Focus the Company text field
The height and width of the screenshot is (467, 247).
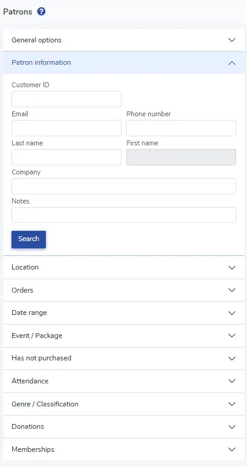click(124, 186)
